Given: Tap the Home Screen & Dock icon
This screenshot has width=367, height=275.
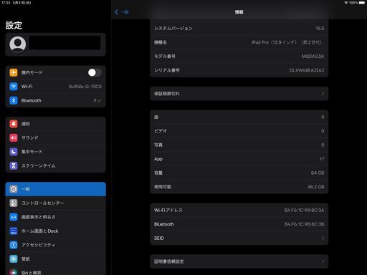Looking at the screenshot, I should (14, 231).
